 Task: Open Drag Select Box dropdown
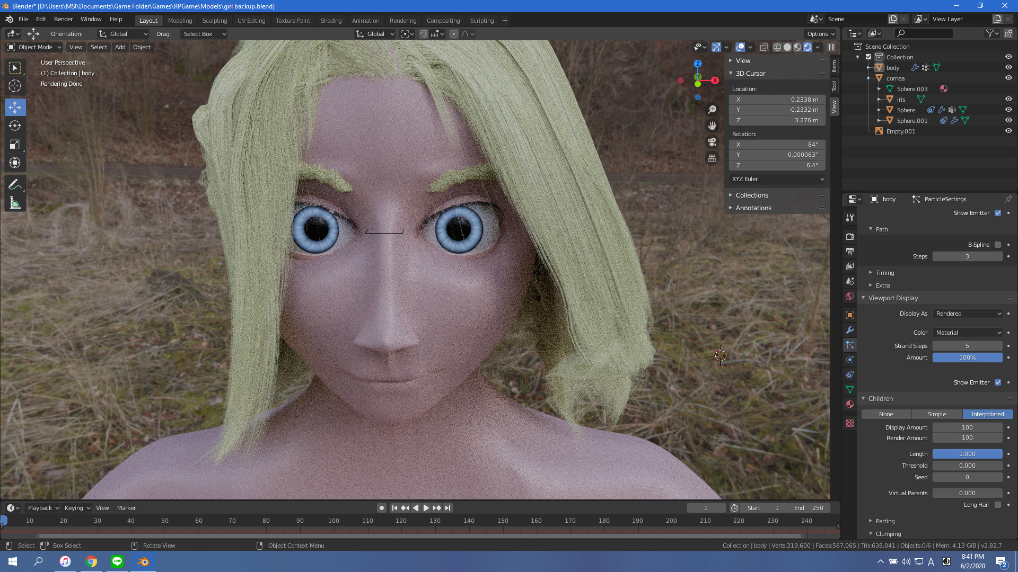point(204,34)
